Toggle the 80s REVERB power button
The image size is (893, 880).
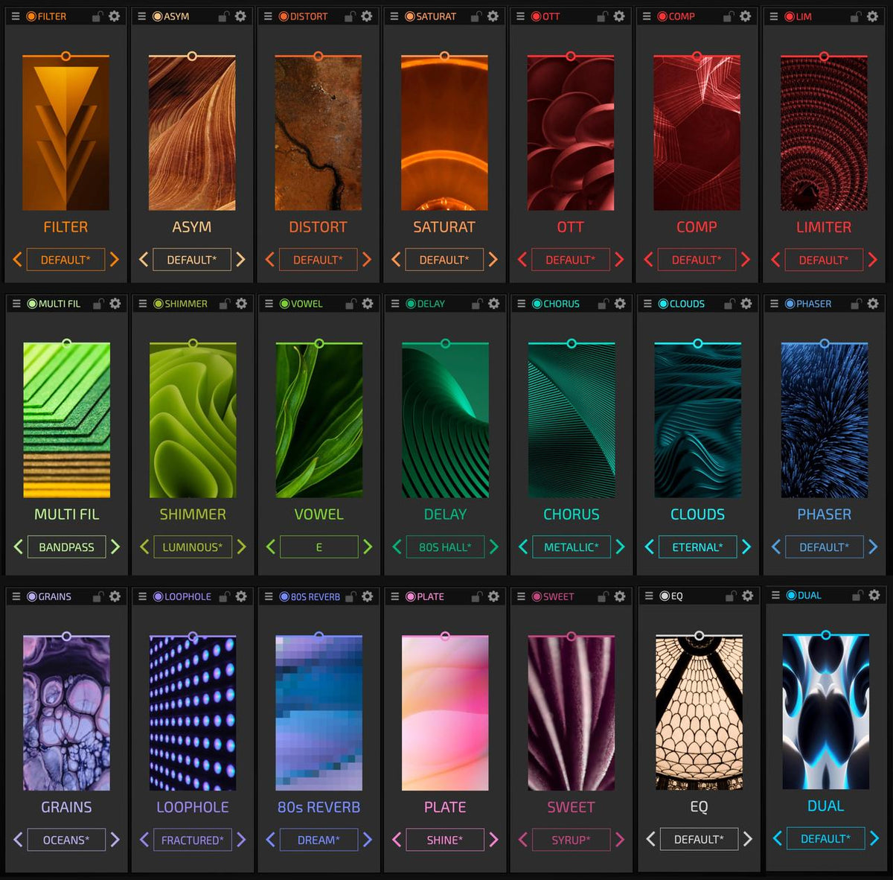[x=284, y=596]
